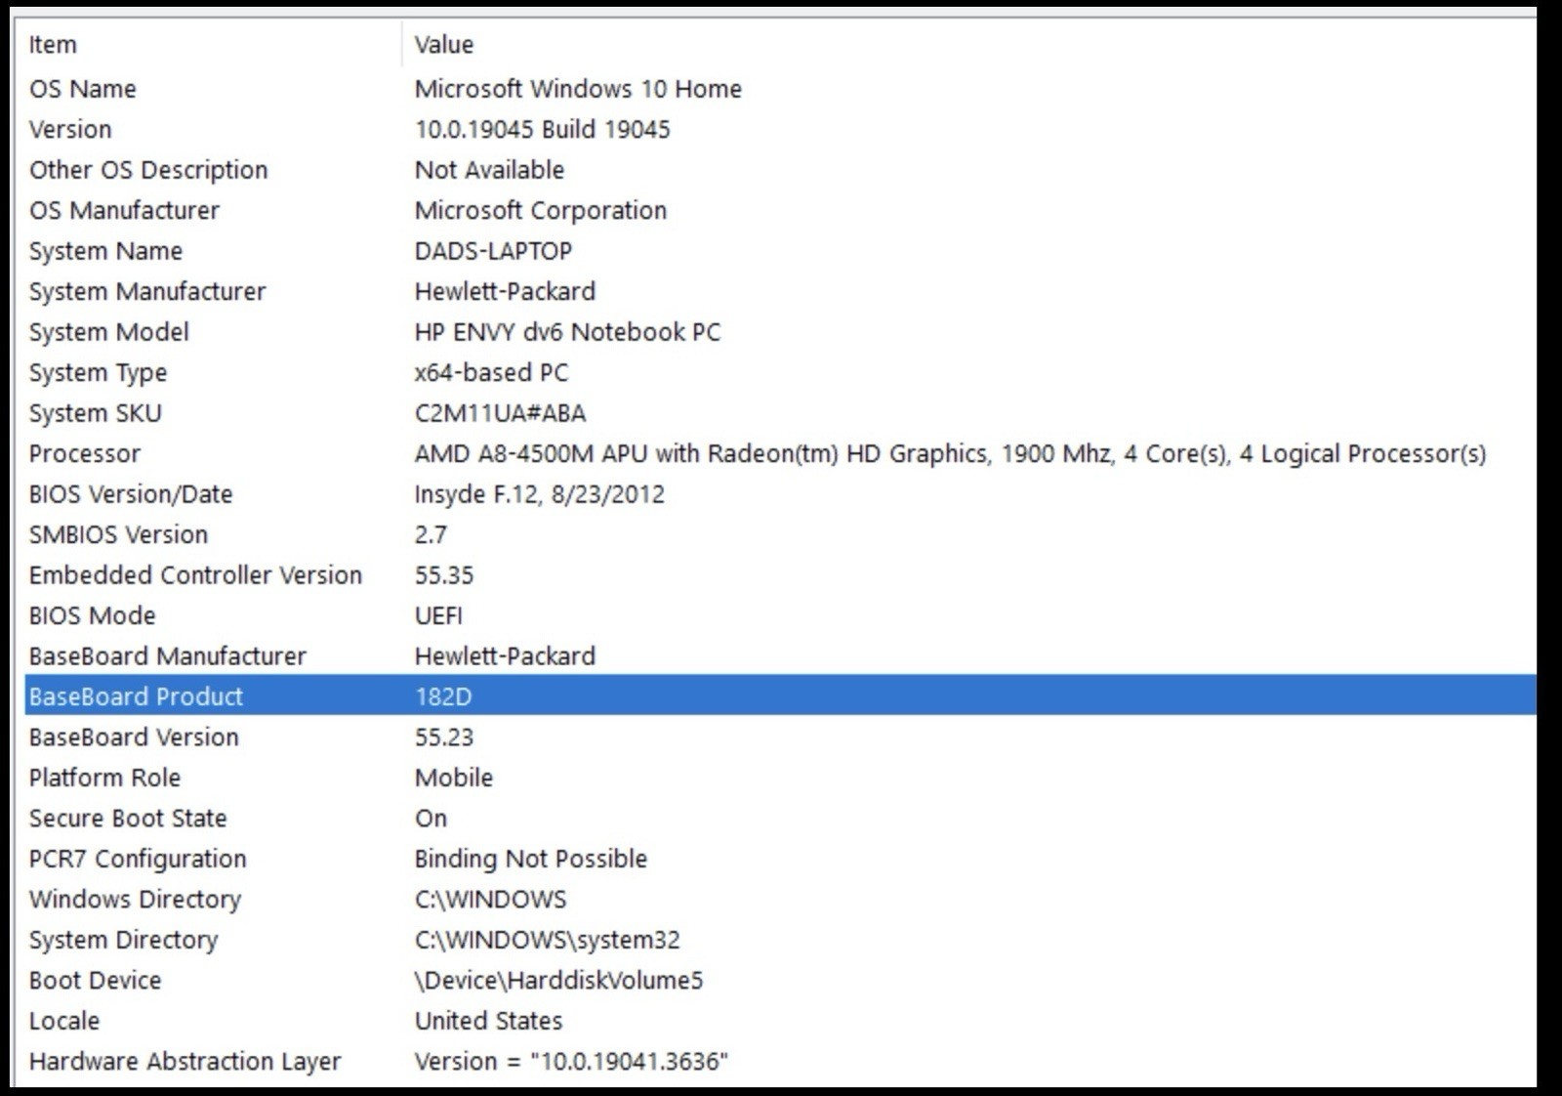Click the highlighted BaseBoard Product row
Viewport: 1562px width, 1096px height.
pos(780,696)
